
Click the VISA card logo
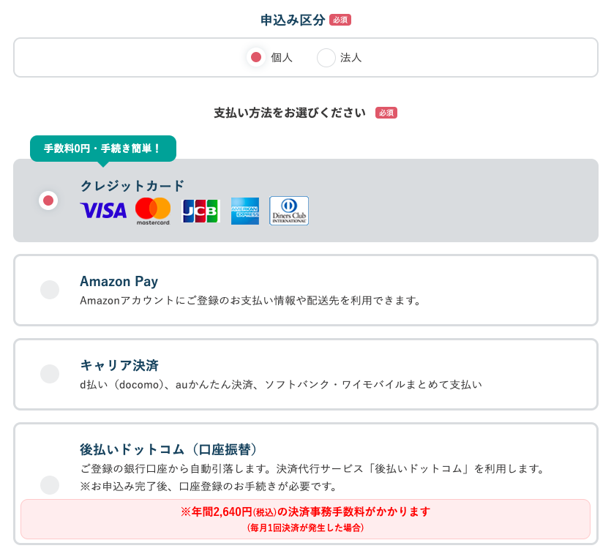tap(103, 211)
